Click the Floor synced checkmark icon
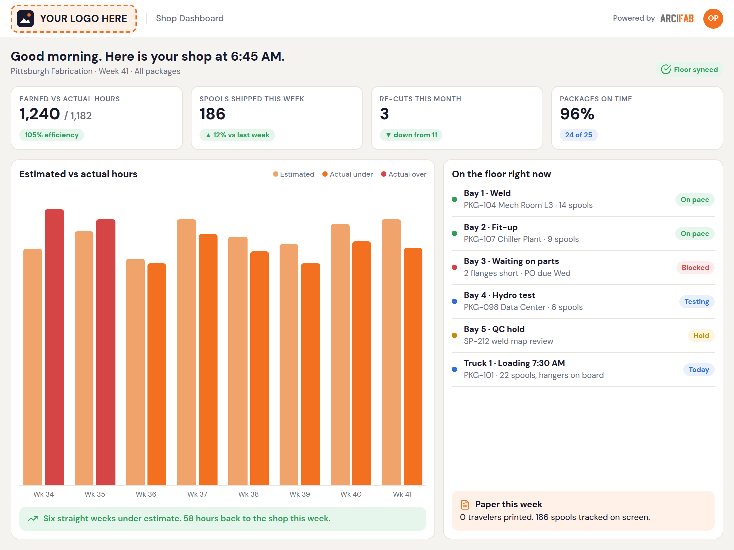Screen dimensions: 734x550 point(666,69)
